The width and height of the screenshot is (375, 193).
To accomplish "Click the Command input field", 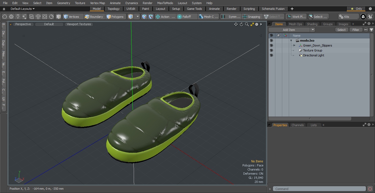I will [319, 189].
